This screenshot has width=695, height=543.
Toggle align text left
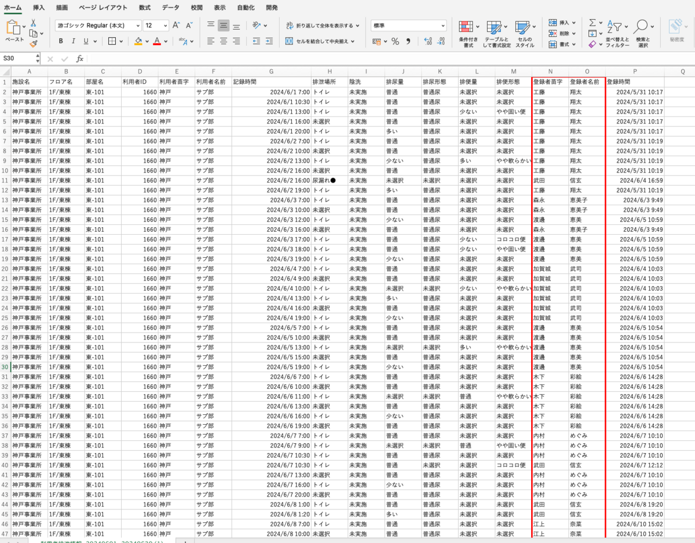211,41
